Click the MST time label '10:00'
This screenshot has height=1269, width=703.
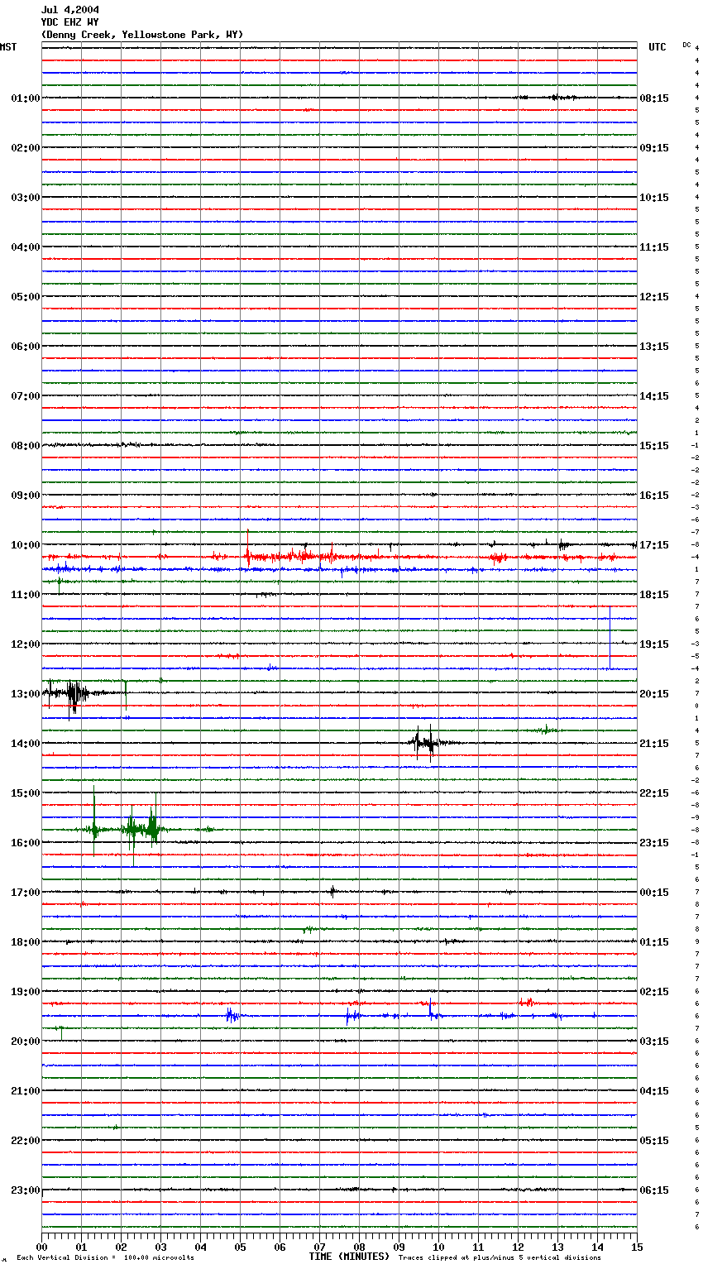(25, 545)
